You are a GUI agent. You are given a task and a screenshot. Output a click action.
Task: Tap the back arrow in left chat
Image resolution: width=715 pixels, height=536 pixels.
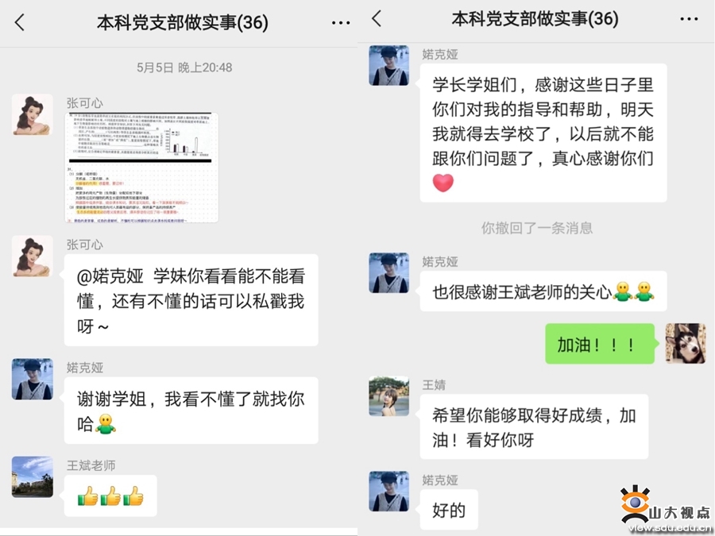20,22
